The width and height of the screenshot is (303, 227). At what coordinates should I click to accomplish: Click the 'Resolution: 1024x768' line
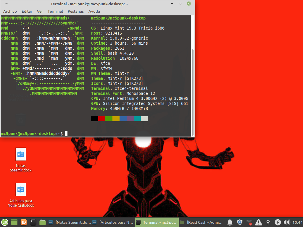pos(115,58)
